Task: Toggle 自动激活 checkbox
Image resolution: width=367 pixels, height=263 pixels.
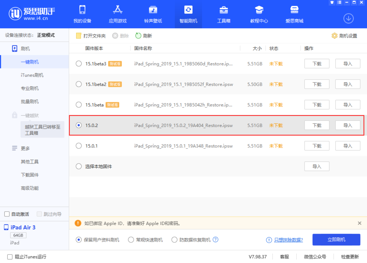Action: 7,214
